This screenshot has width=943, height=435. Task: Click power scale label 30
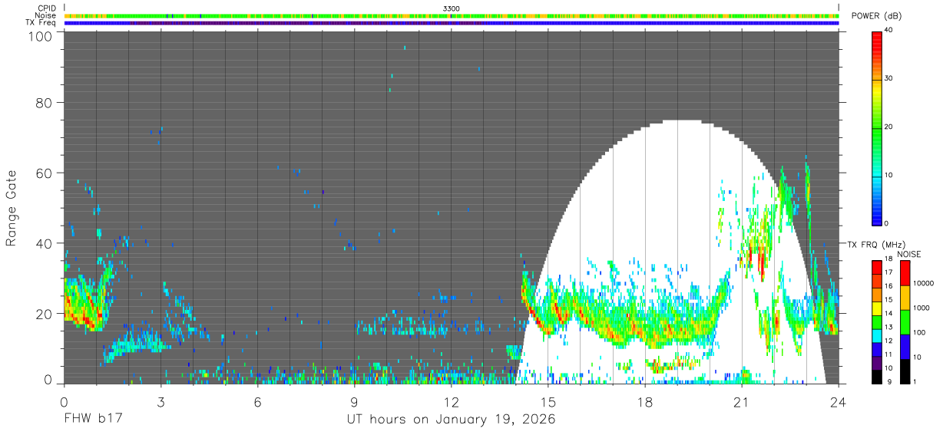click(x=888, y=79)
